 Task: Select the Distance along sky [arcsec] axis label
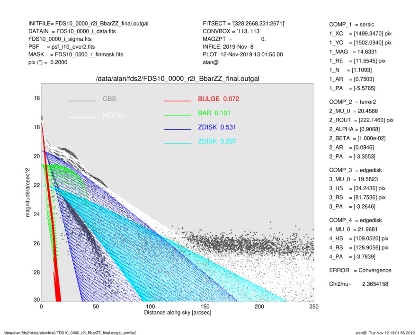(178, 313)
